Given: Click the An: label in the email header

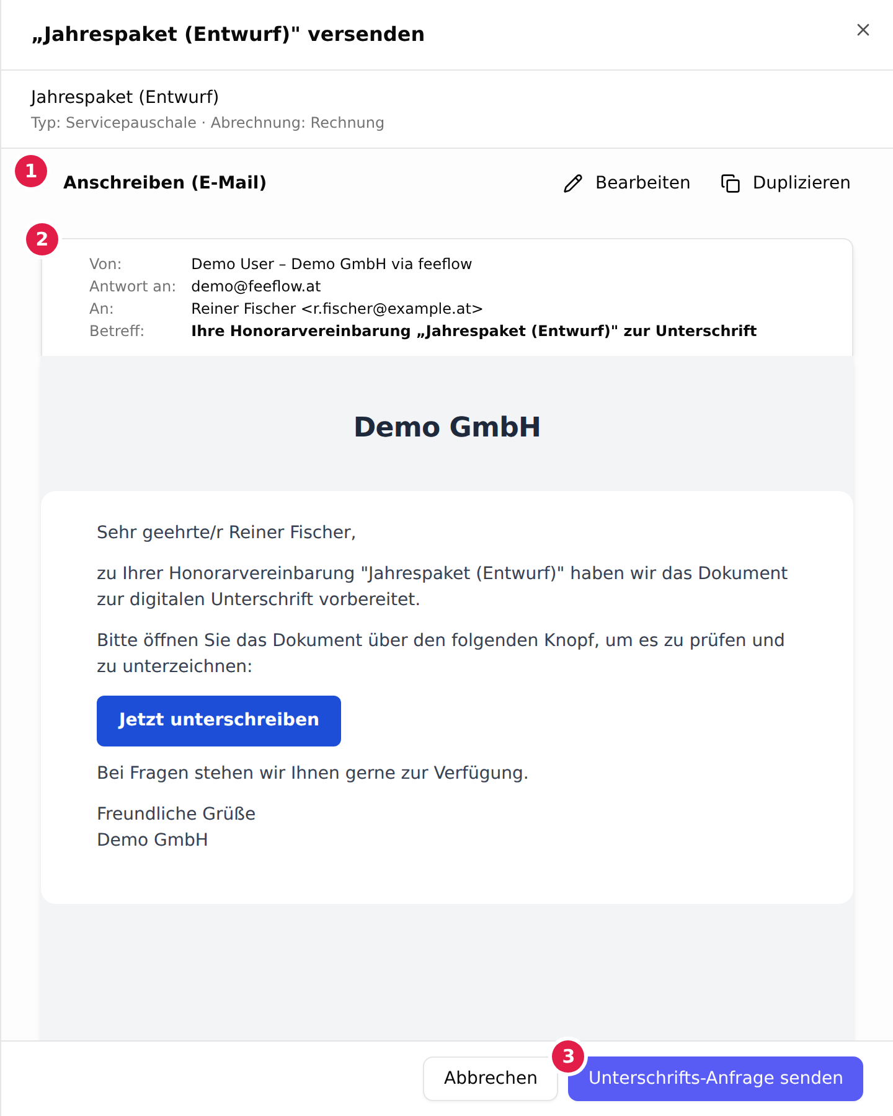Looking at the screenshot, I should (102, 309).
